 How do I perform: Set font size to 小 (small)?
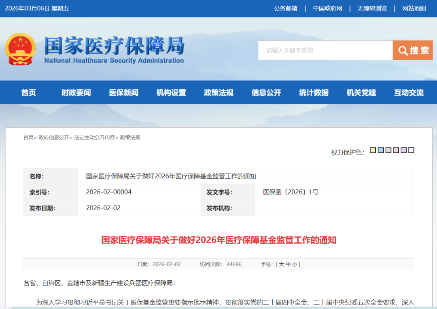(295, 264)
